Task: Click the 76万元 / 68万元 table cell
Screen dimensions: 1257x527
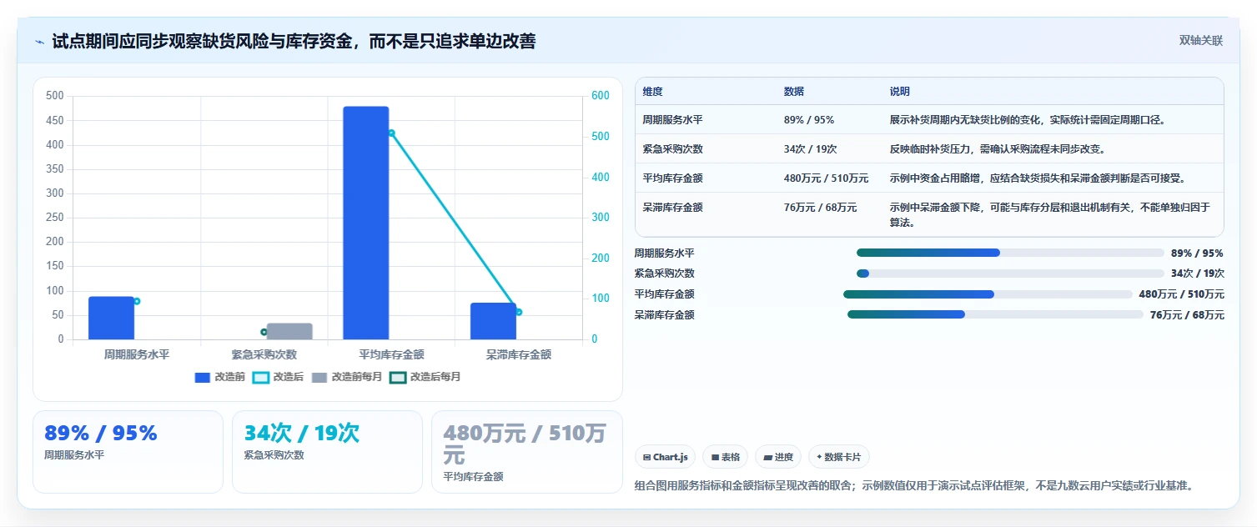Action: (821, 208)
